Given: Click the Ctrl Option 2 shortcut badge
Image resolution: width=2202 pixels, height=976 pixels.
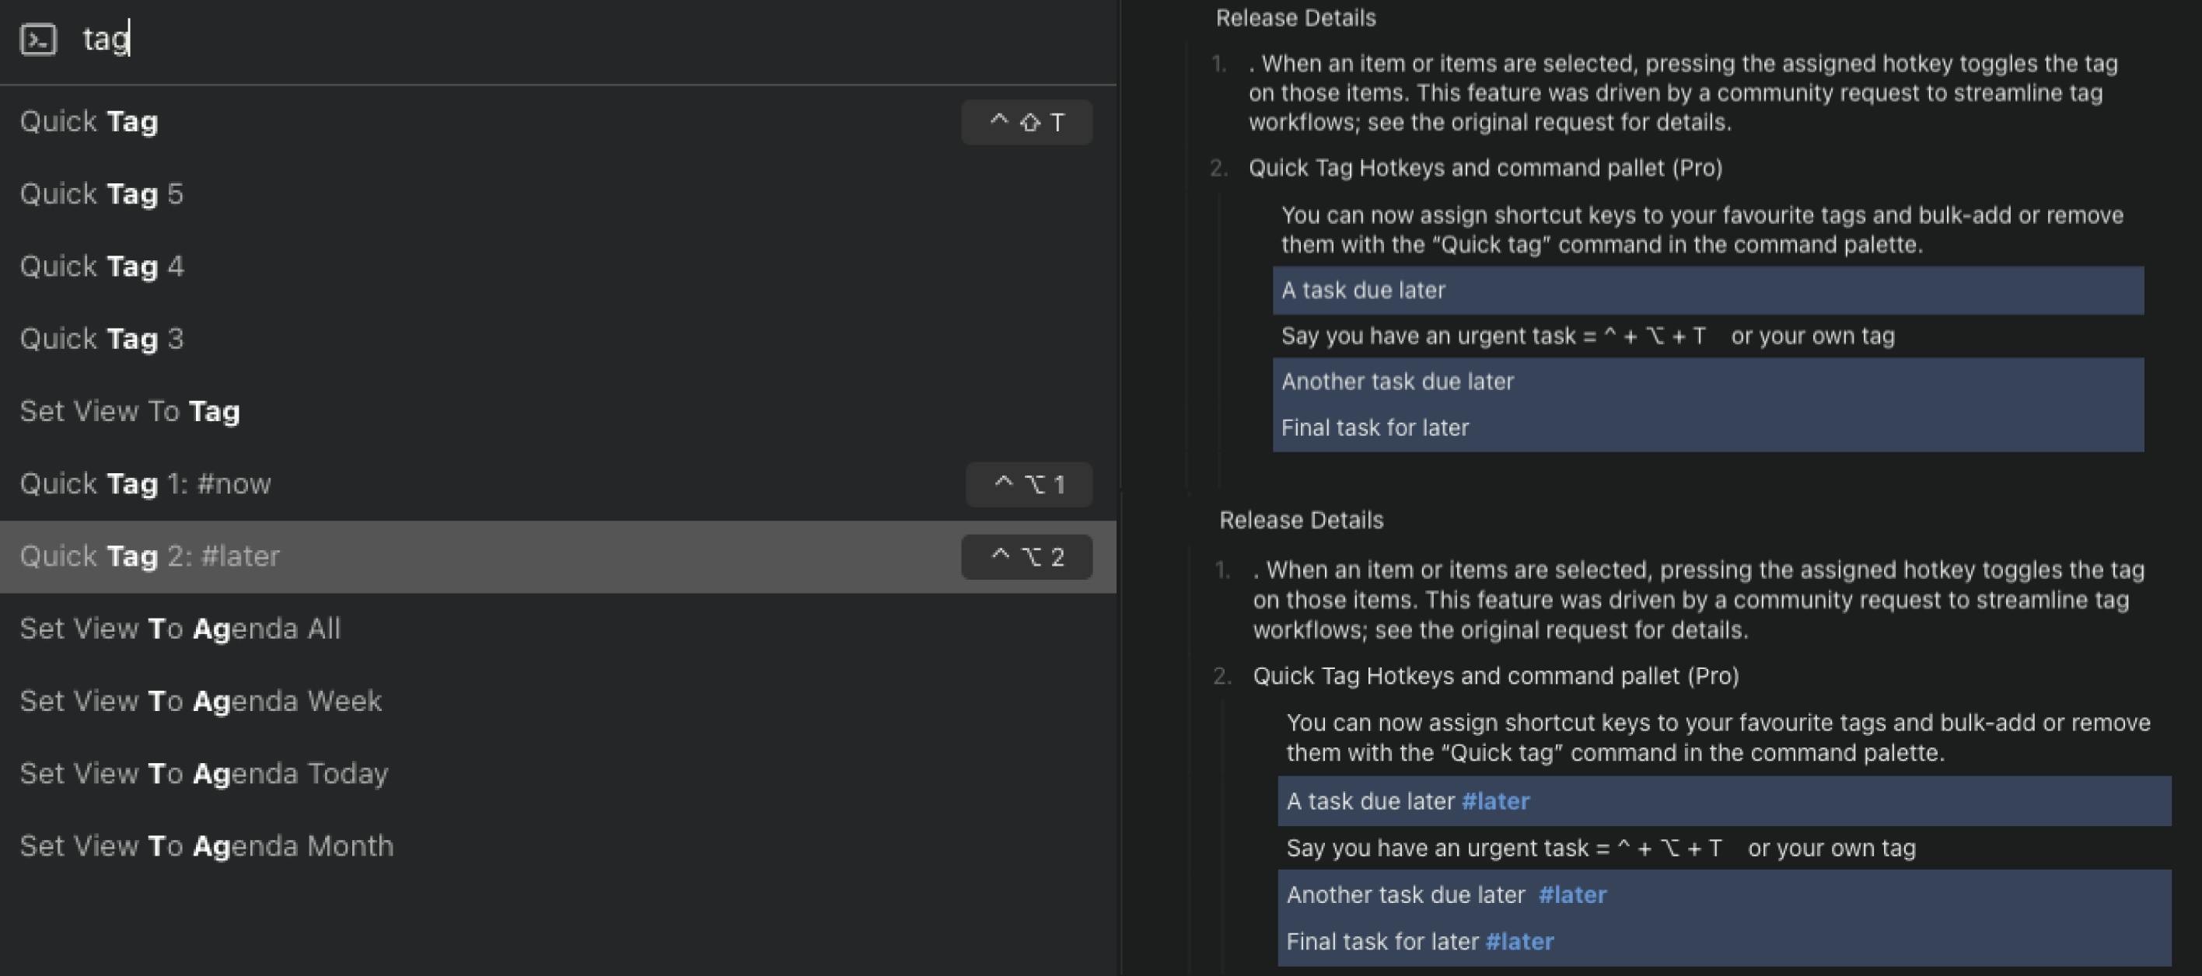Looking at the screenshot, I should click(x=1026, y=557).
